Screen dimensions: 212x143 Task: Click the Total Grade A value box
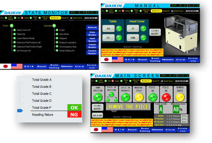coord(161,109)
